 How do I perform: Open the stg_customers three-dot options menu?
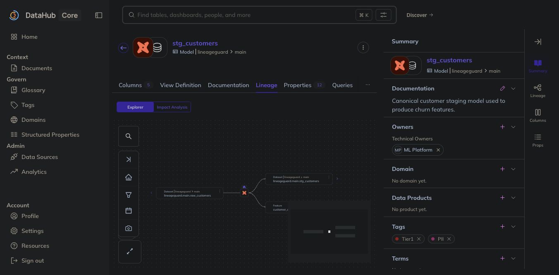(x=363, y=47)
